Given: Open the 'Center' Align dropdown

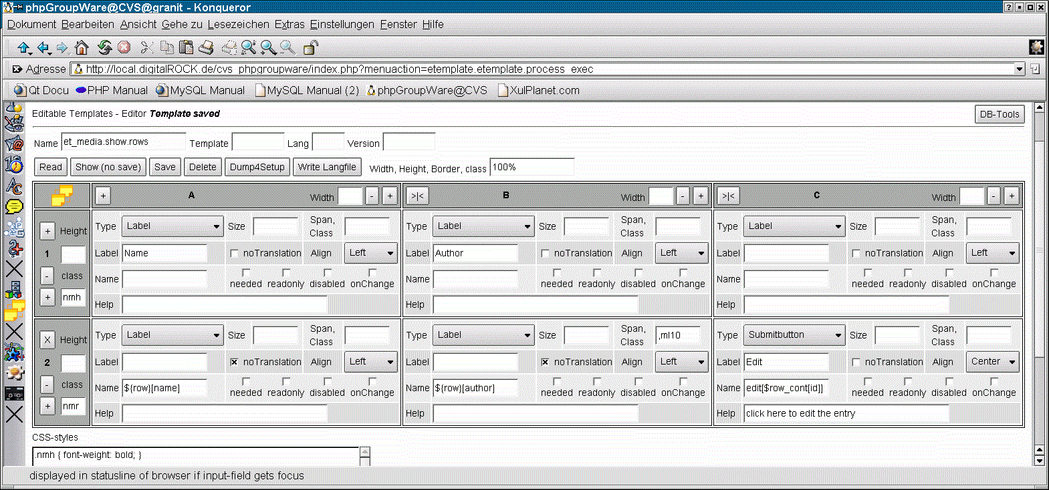Looking at the screenshot, I should click(x=992, y=362).
